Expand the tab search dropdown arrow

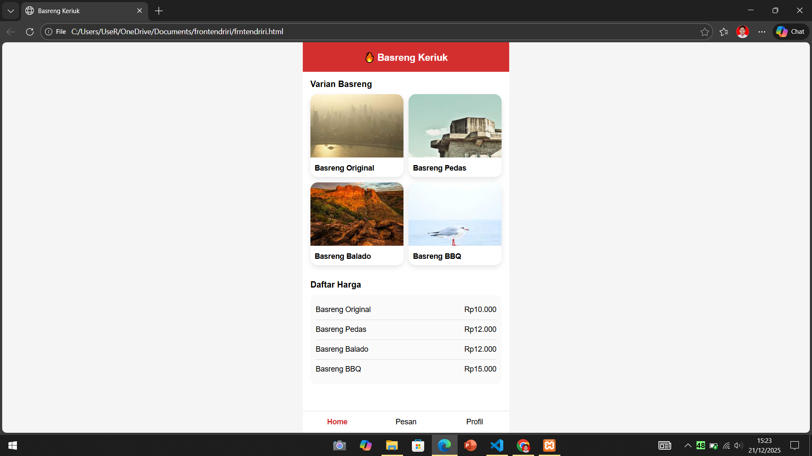(x=11, y=11)
